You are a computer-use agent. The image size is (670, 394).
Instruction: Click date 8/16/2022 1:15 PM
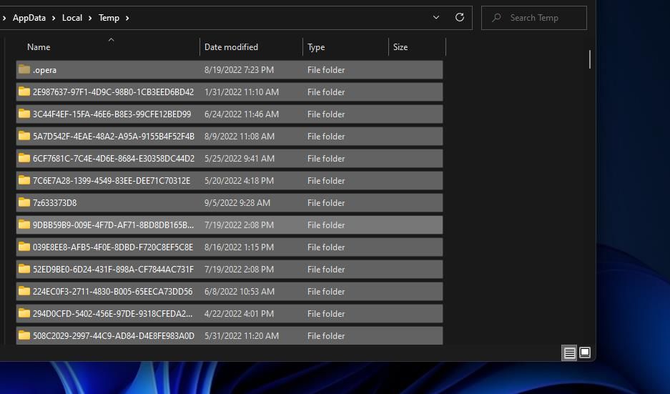tap(239, 248)
